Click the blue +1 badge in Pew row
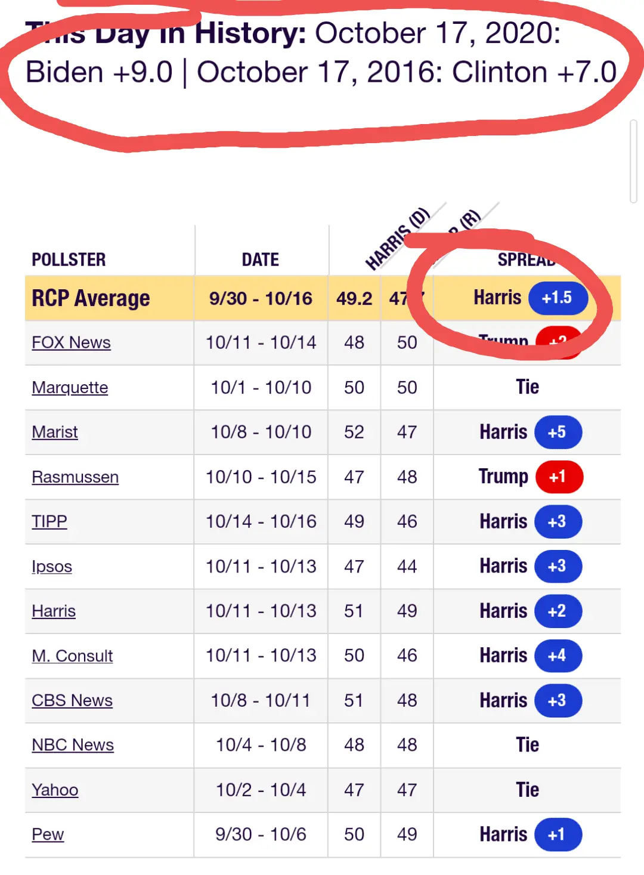This screenshot has width=644, height=875. pos(558,835)
